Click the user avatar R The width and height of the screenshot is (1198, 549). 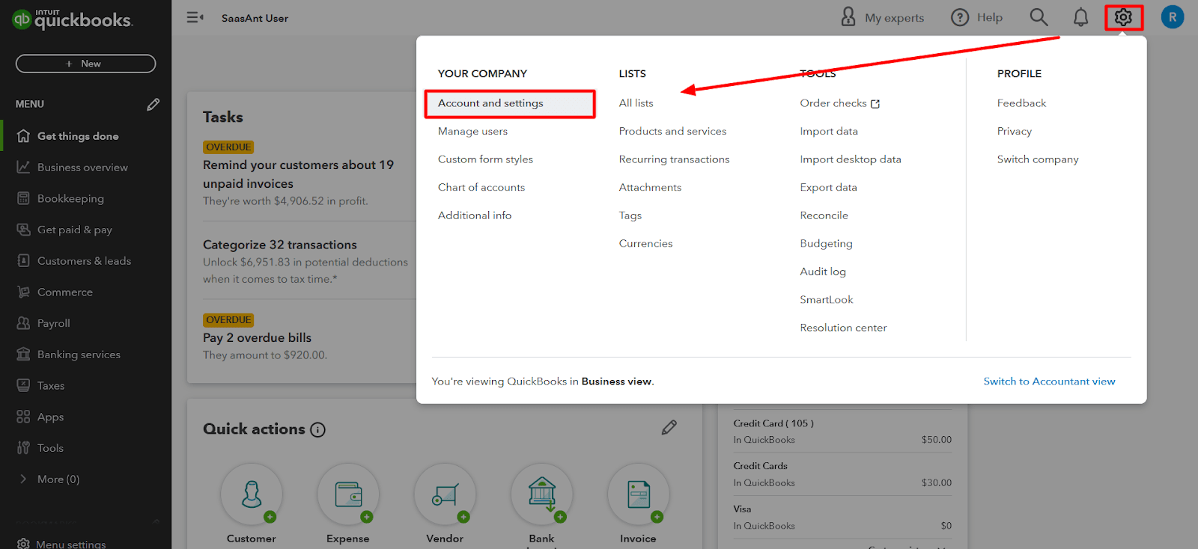(1173, 17)
